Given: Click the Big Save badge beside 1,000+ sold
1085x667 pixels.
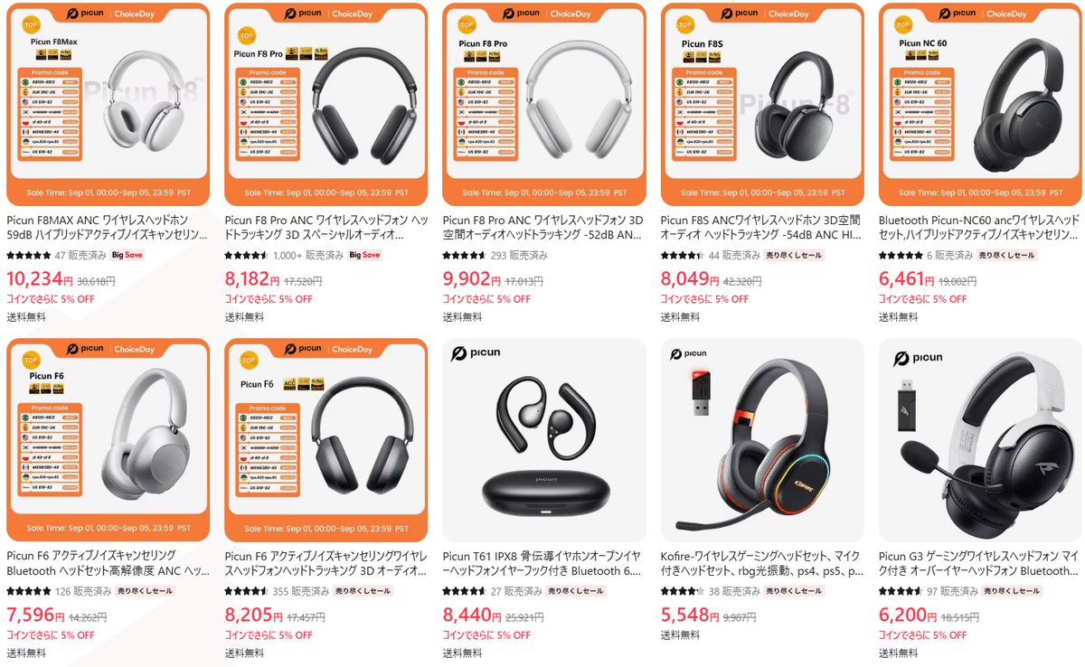Looking at the screenshot, I should pos(365,256).
